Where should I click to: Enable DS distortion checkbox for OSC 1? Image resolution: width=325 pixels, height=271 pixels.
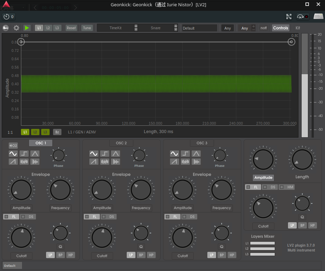coord(23,217)
